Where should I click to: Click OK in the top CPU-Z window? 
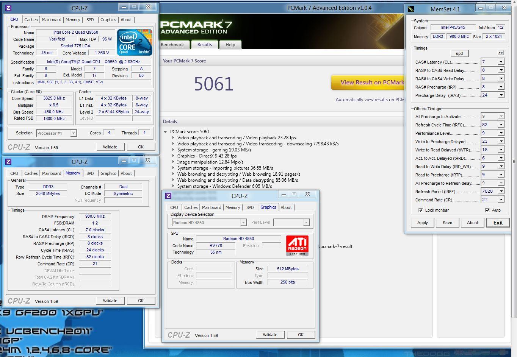pyautogui.click(x=141, y=147)
